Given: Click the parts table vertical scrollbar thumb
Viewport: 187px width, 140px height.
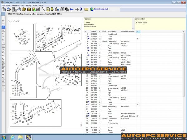Looking at the screenshot, I should pyautogui.click(x=184, y=65).
